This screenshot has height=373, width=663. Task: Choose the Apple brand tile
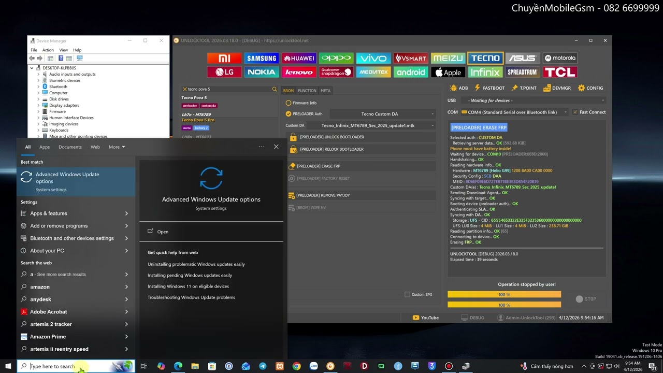pyautogui.click(x=448, y=73)
